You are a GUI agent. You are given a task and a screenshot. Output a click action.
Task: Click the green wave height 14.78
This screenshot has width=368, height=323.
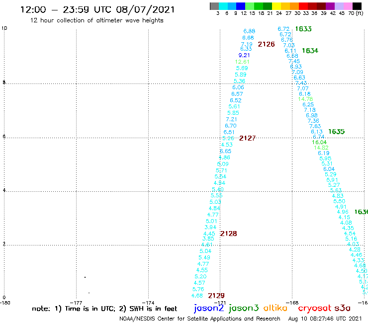(305, 99)
